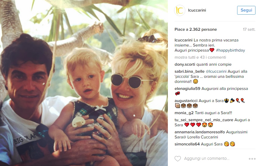Expand all comments via mostra tutti e 43 i commenti
The height and width of the screenshot is (166, 256).
click(x=200, y=57)
